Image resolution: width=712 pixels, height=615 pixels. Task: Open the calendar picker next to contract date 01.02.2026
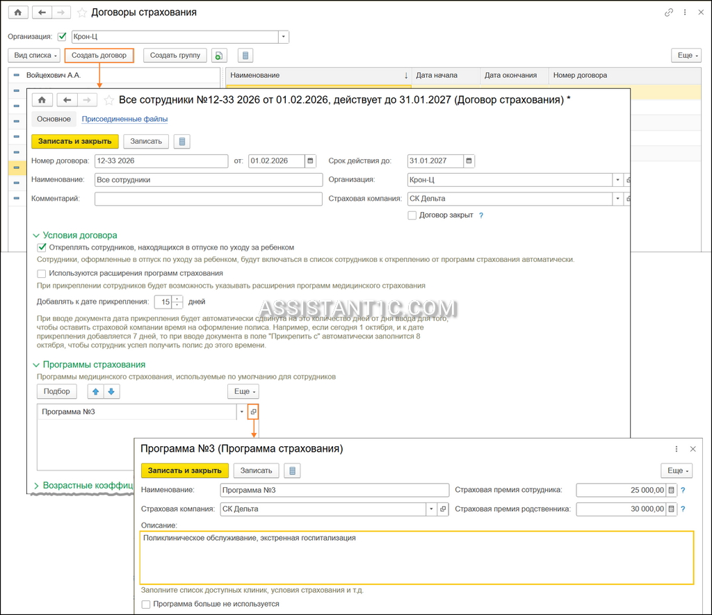tap(311, 161)
